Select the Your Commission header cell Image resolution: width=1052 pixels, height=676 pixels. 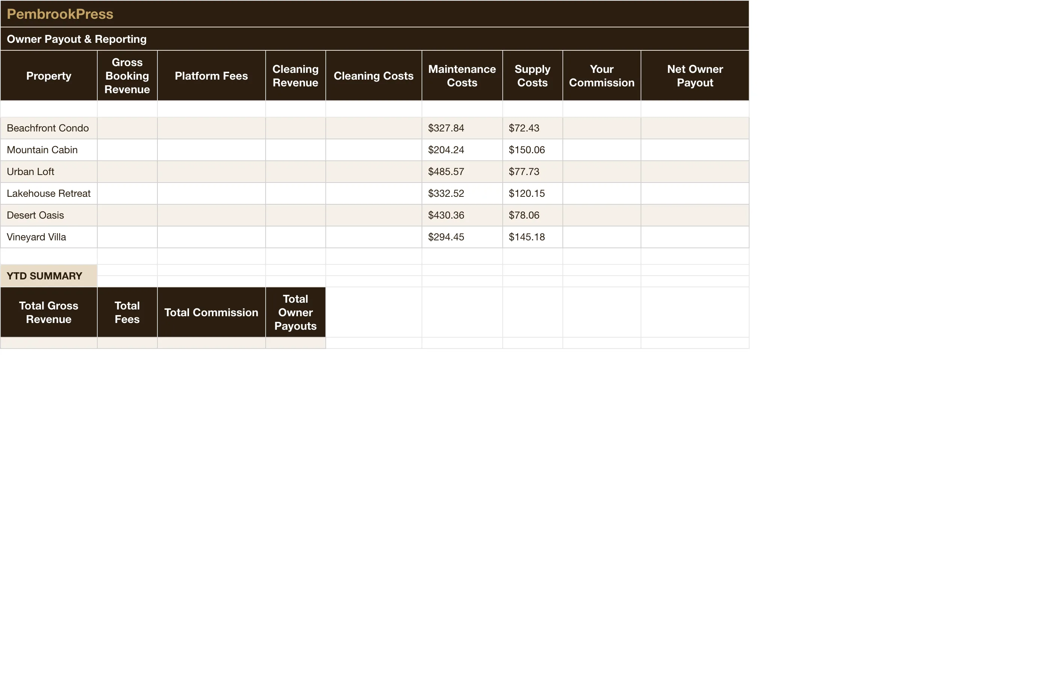tap(602, 75)
